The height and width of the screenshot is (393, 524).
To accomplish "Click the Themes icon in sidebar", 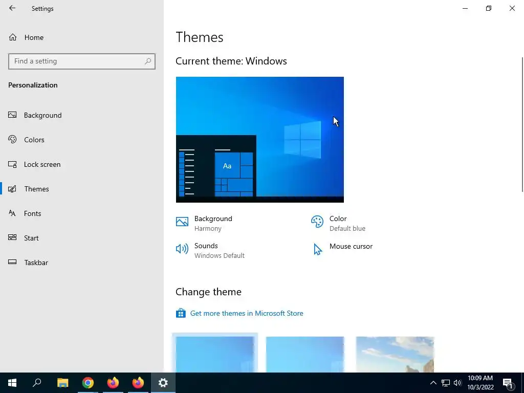I will point(12,189).
